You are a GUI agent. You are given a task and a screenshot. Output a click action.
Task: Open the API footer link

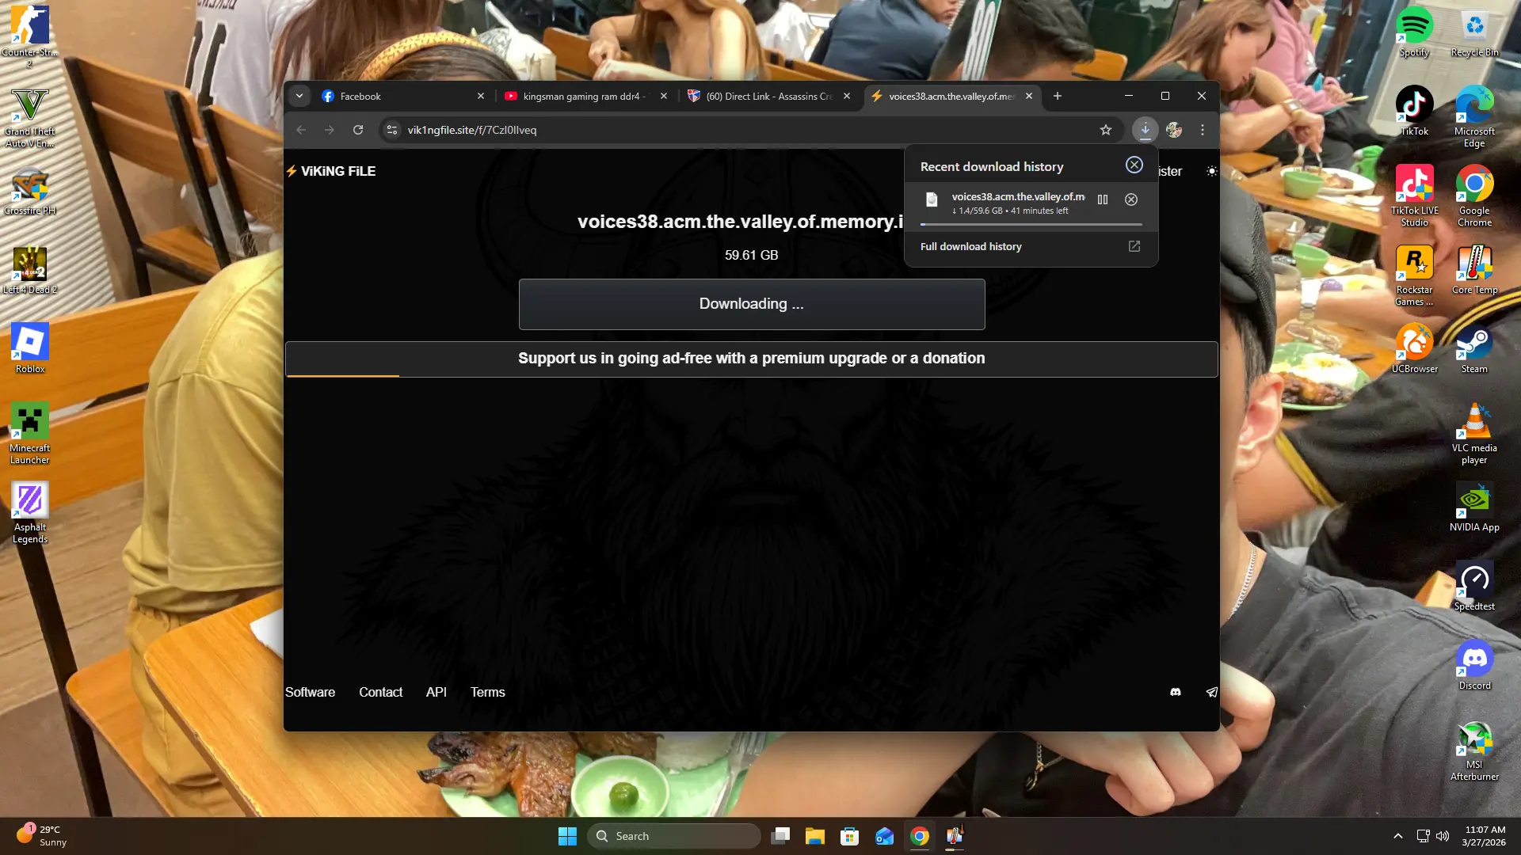pos(436,692)
